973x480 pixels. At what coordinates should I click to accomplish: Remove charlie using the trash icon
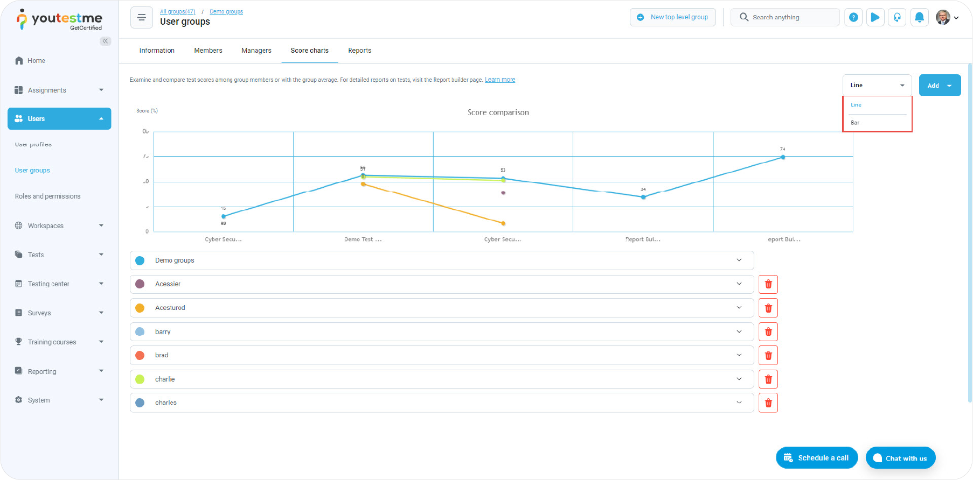click(x=768, y=379)
